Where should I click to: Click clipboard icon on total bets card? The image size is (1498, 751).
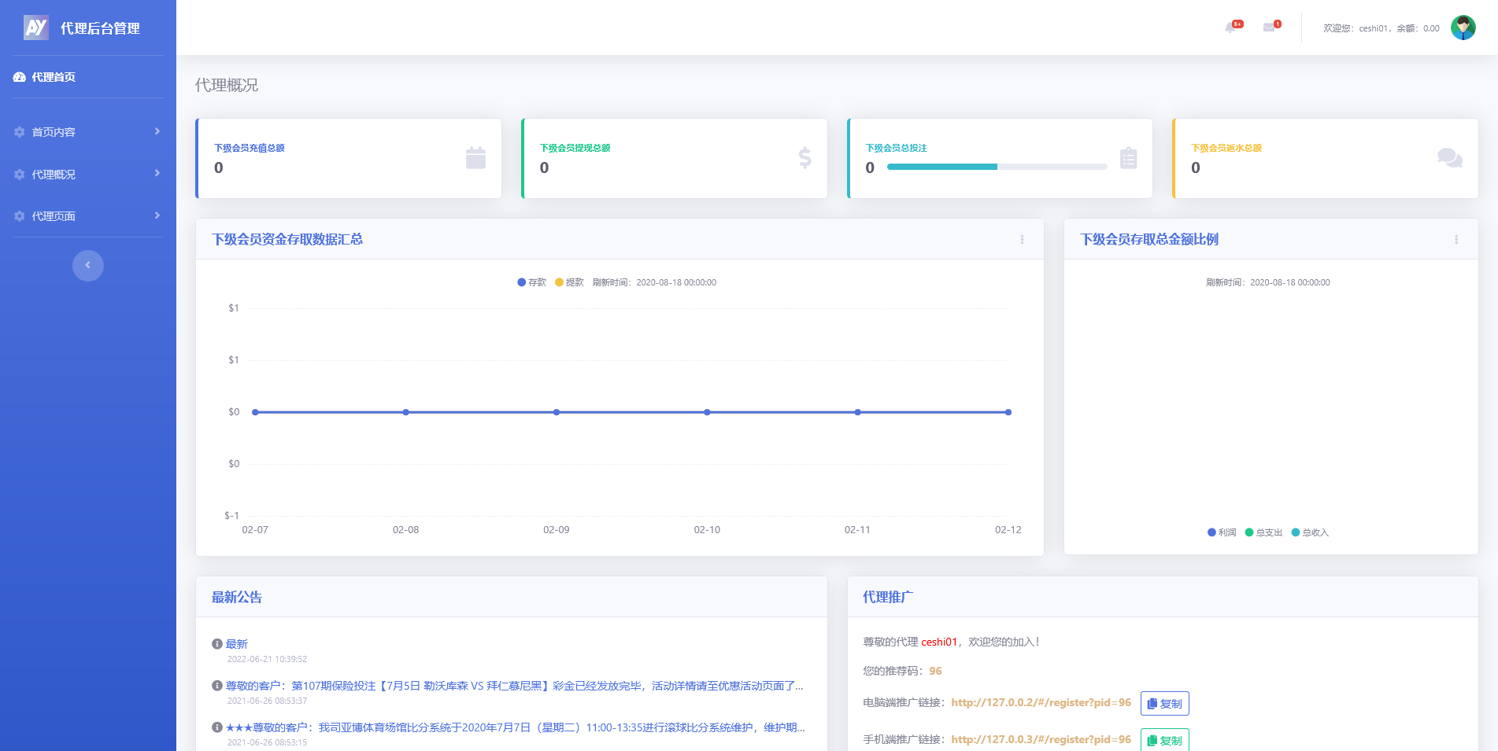click(x=1128, y=158)
